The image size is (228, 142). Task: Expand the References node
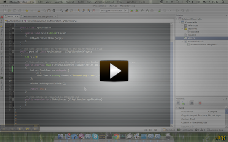(x=182, y=25)
